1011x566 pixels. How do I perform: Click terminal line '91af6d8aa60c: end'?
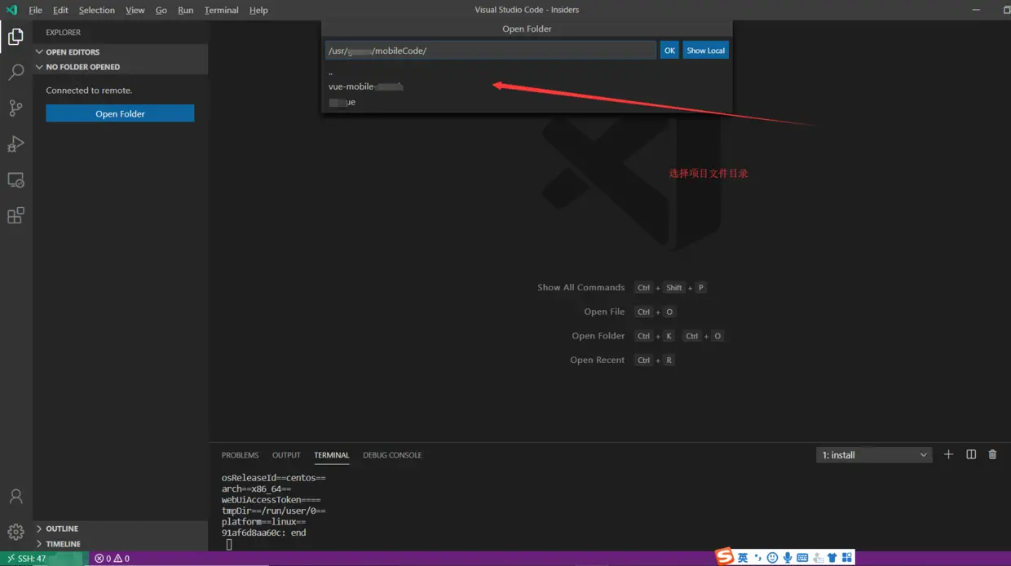pos(263,533)
